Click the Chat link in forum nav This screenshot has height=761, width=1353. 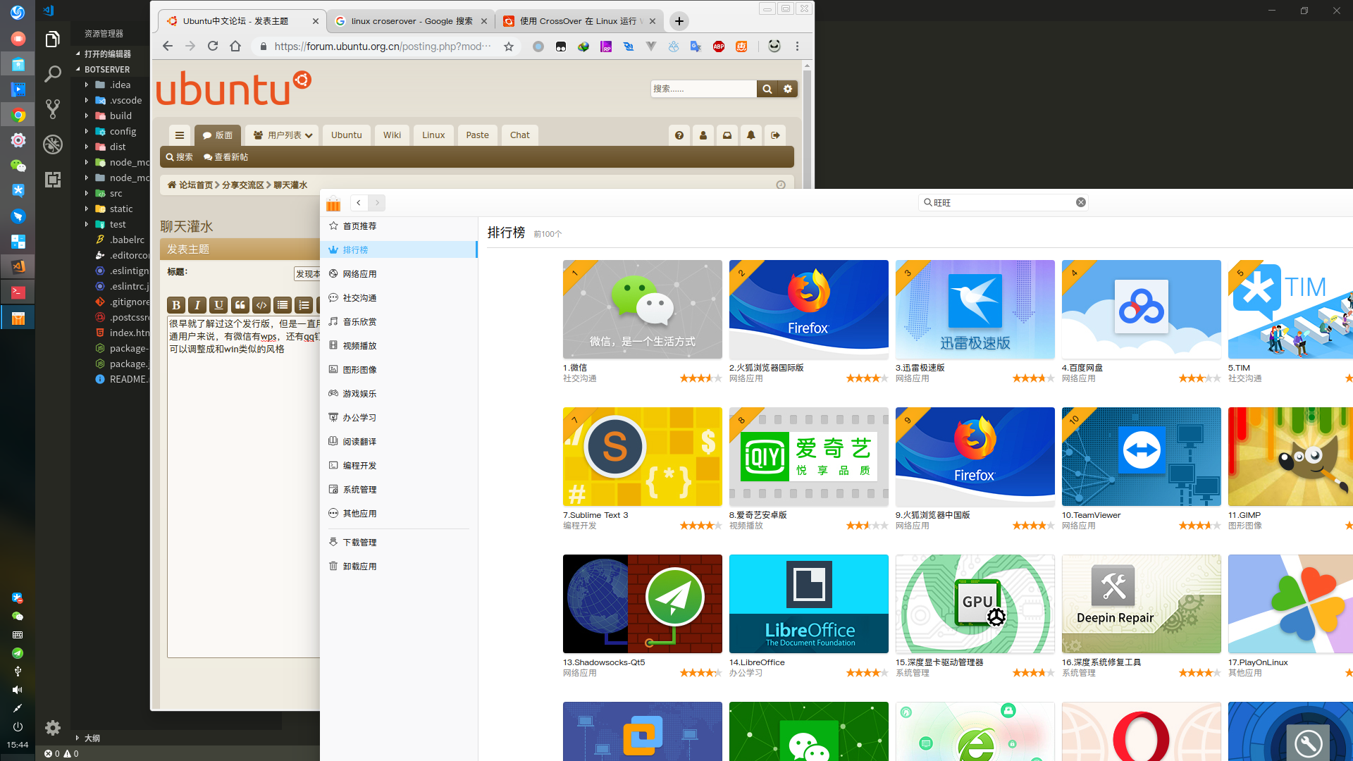(520, 135)
